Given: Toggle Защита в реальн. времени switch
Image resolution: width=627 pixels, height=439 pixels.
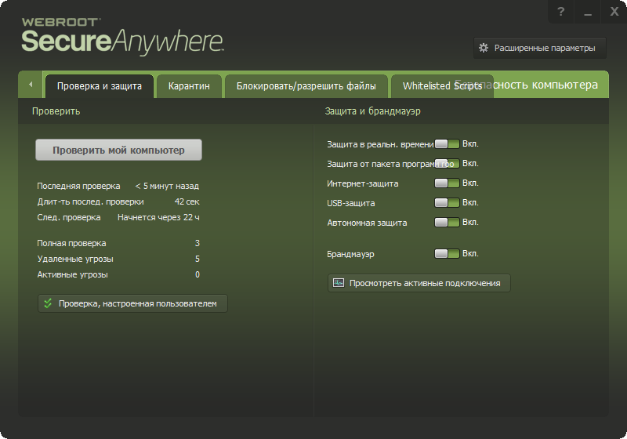Looking at the screenshot, I should 447,144.
